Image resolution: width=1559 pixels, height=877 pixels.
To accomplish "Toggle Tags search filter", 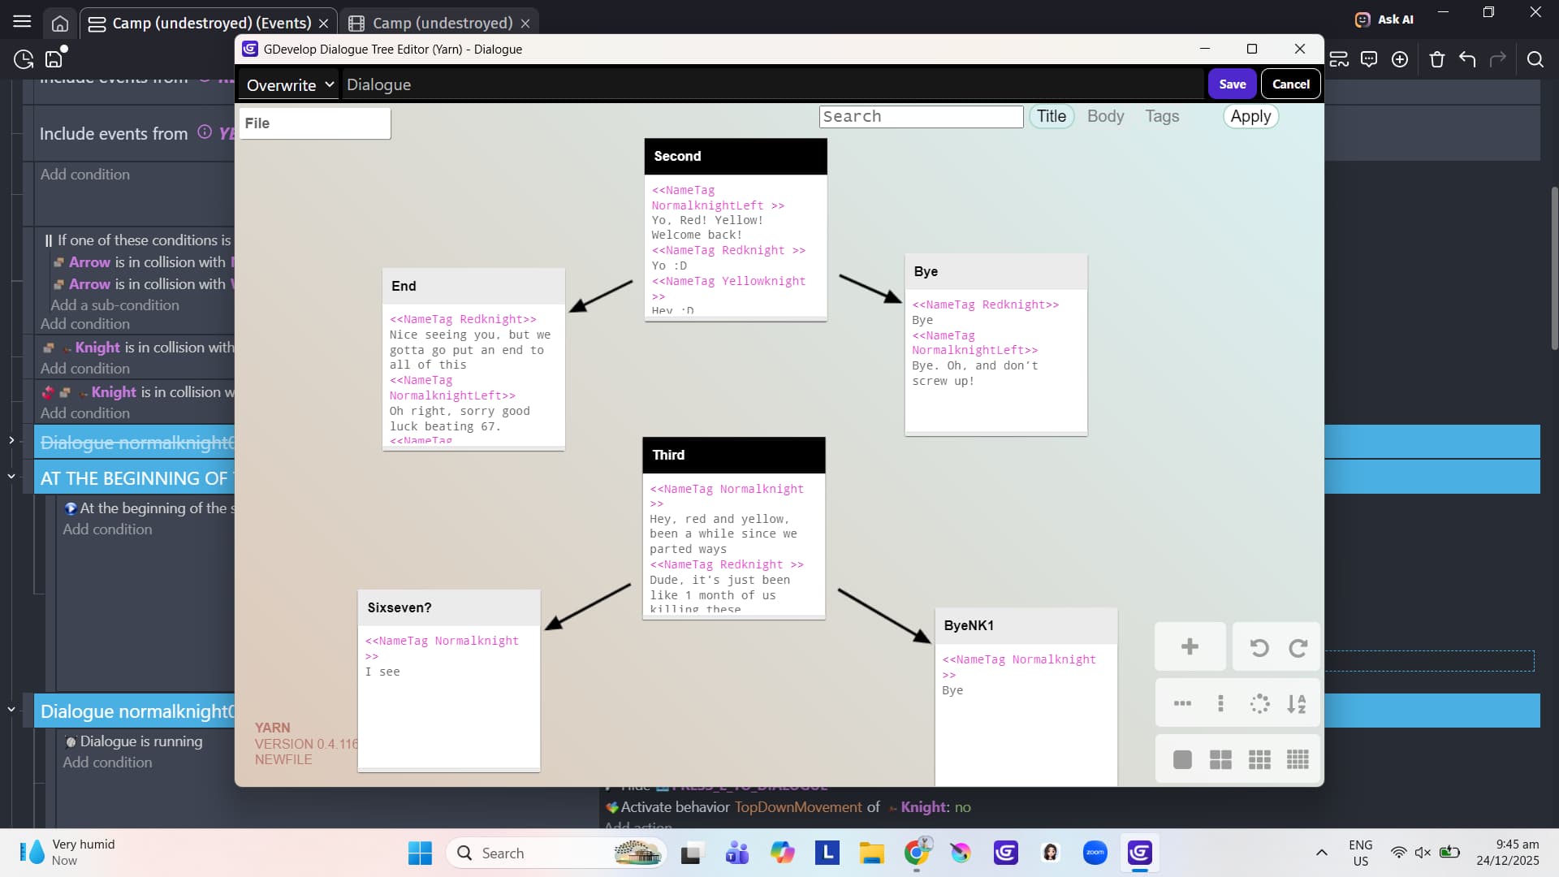I will [1162, 116].
